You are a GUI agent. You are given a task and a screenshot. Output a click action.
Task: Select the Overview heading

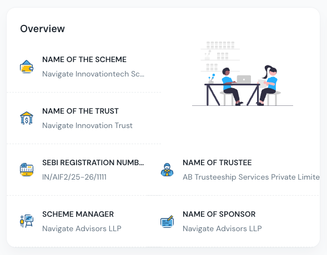42,29
